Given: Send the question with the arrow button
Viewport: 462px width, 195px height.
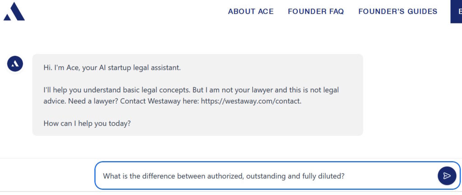Looking at the screenshot, I should [x=447, y=176].
